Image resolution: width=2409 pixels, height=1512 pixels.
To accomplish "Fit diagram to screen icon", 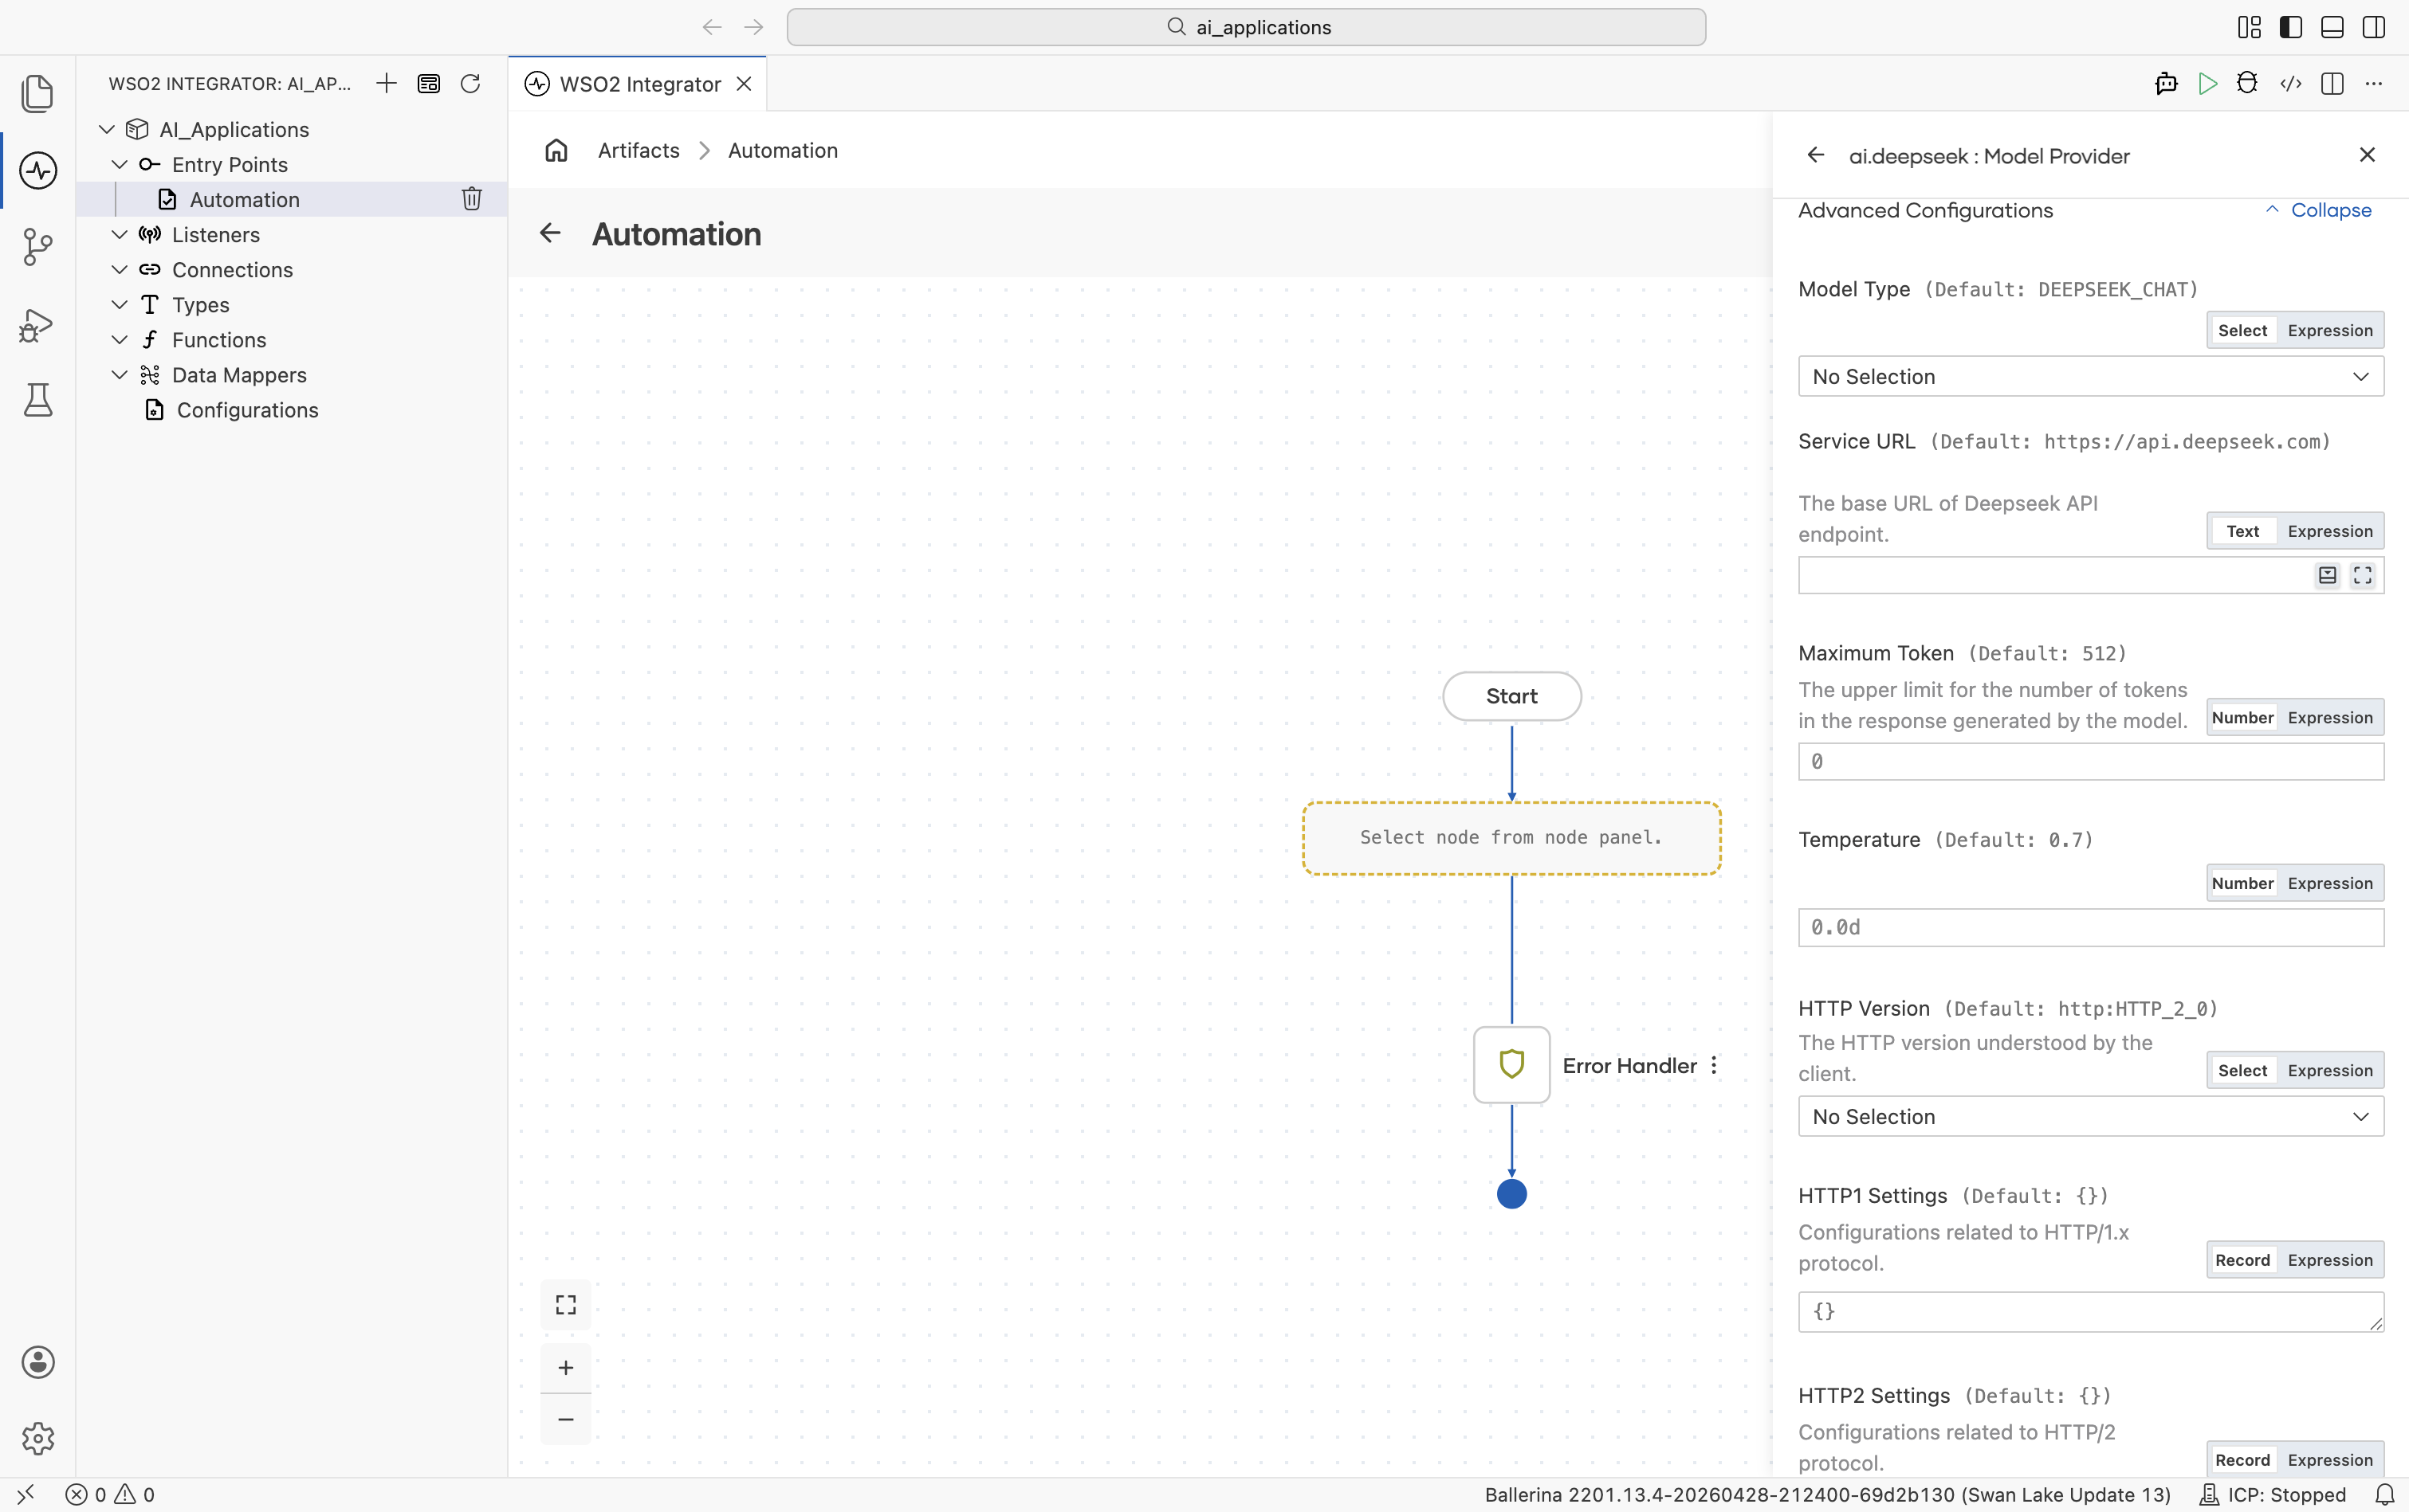I will pyautogui.click(x=565, y=1304).
